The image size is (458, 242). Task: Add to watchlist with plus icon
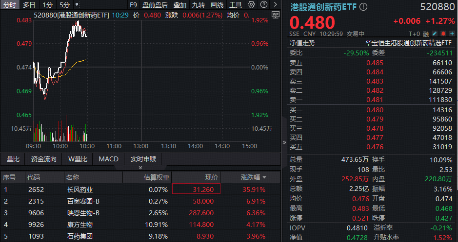pos(452,34)
